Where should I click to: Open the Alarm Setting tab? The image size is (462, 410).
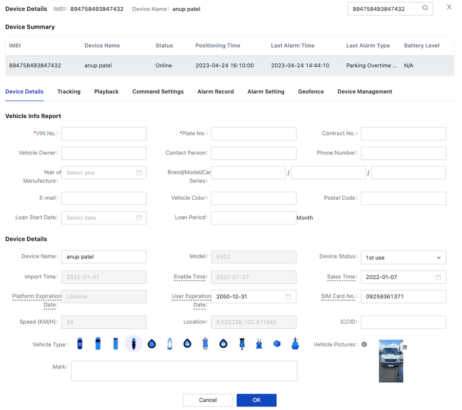(265, 91)
